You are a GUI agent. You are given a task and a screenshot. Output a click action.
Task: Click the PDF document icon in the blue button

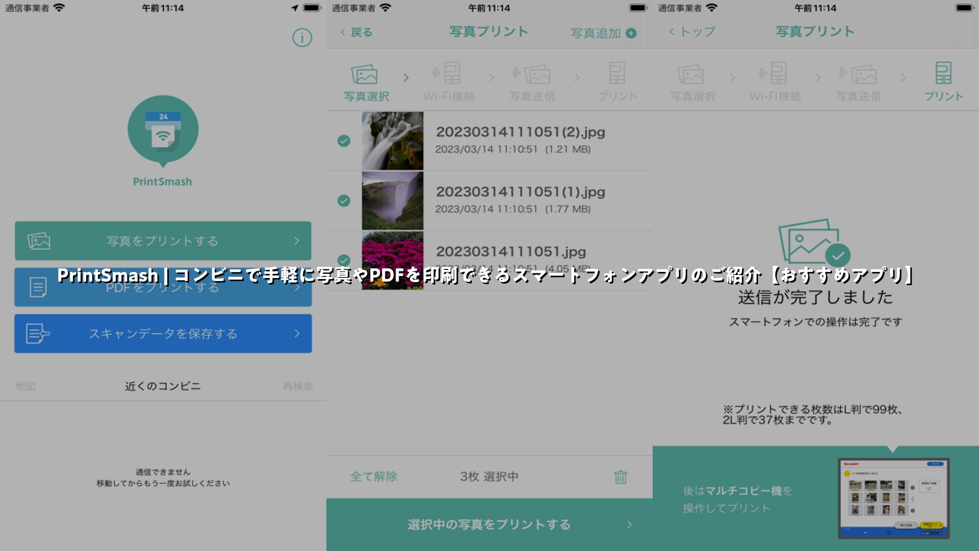(x=38, y=287)
